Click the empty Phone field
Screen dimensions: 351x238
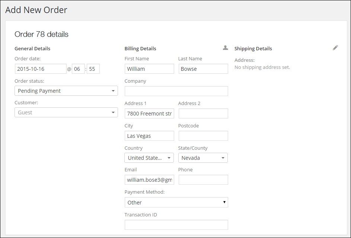tap(203, 180)
